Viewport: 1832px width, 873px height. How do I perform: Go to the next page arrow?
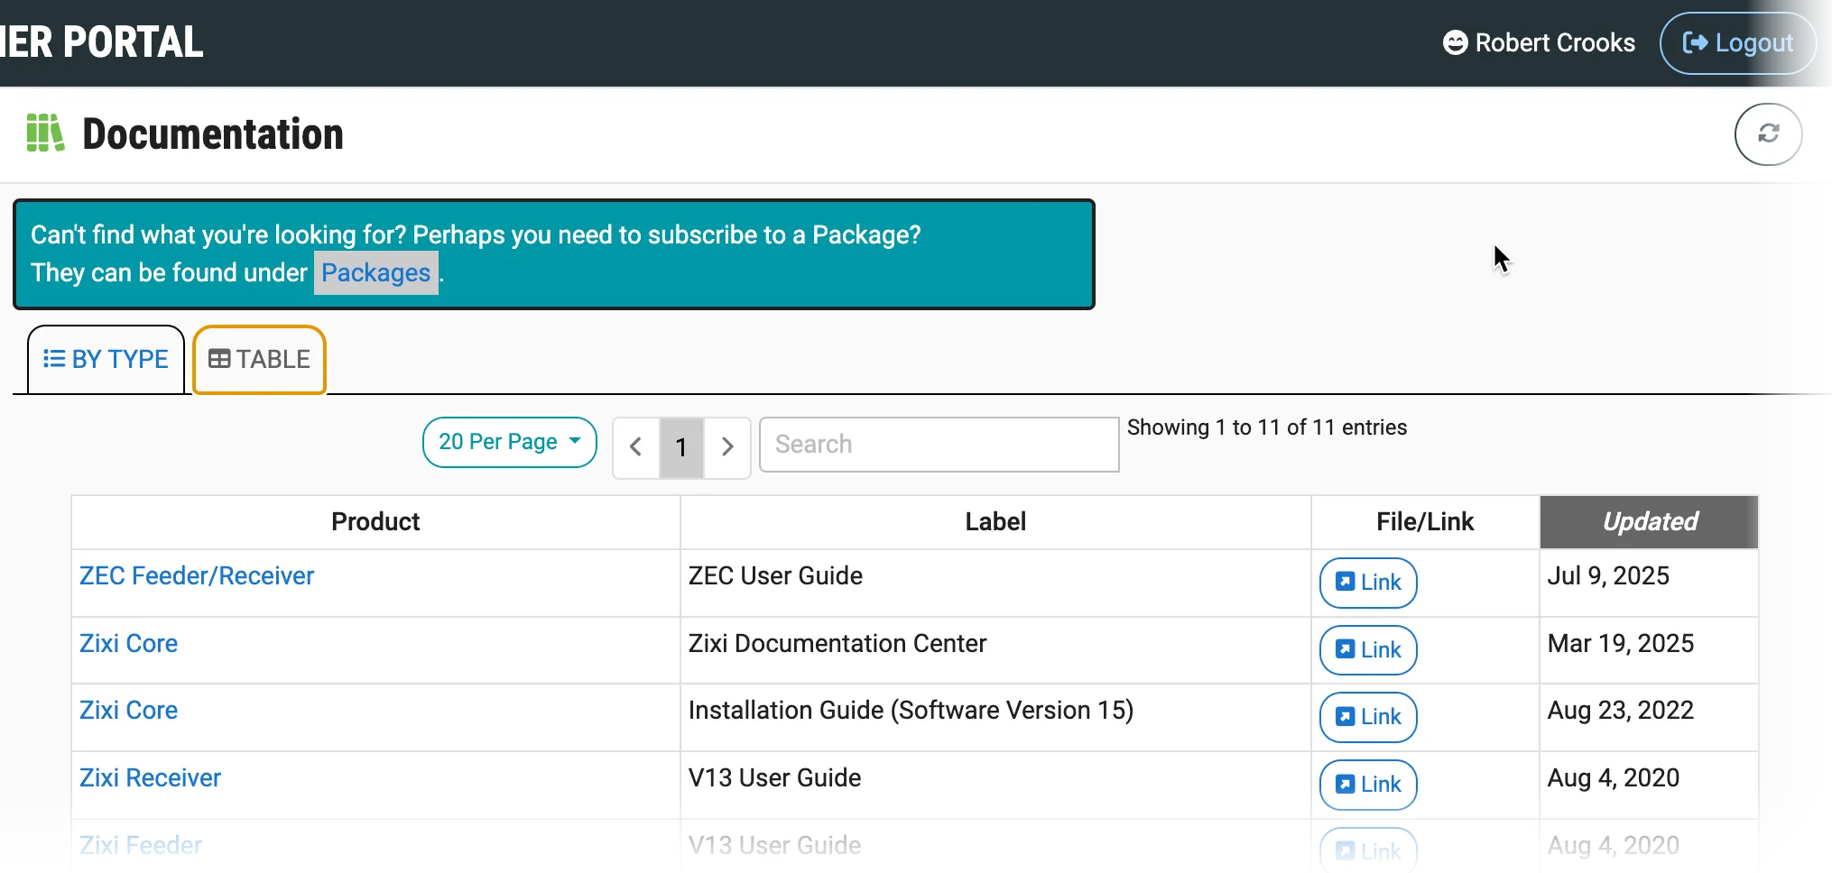pos(727,446)
